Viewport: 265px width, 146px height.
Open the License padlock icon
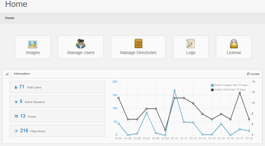point(234,44)
